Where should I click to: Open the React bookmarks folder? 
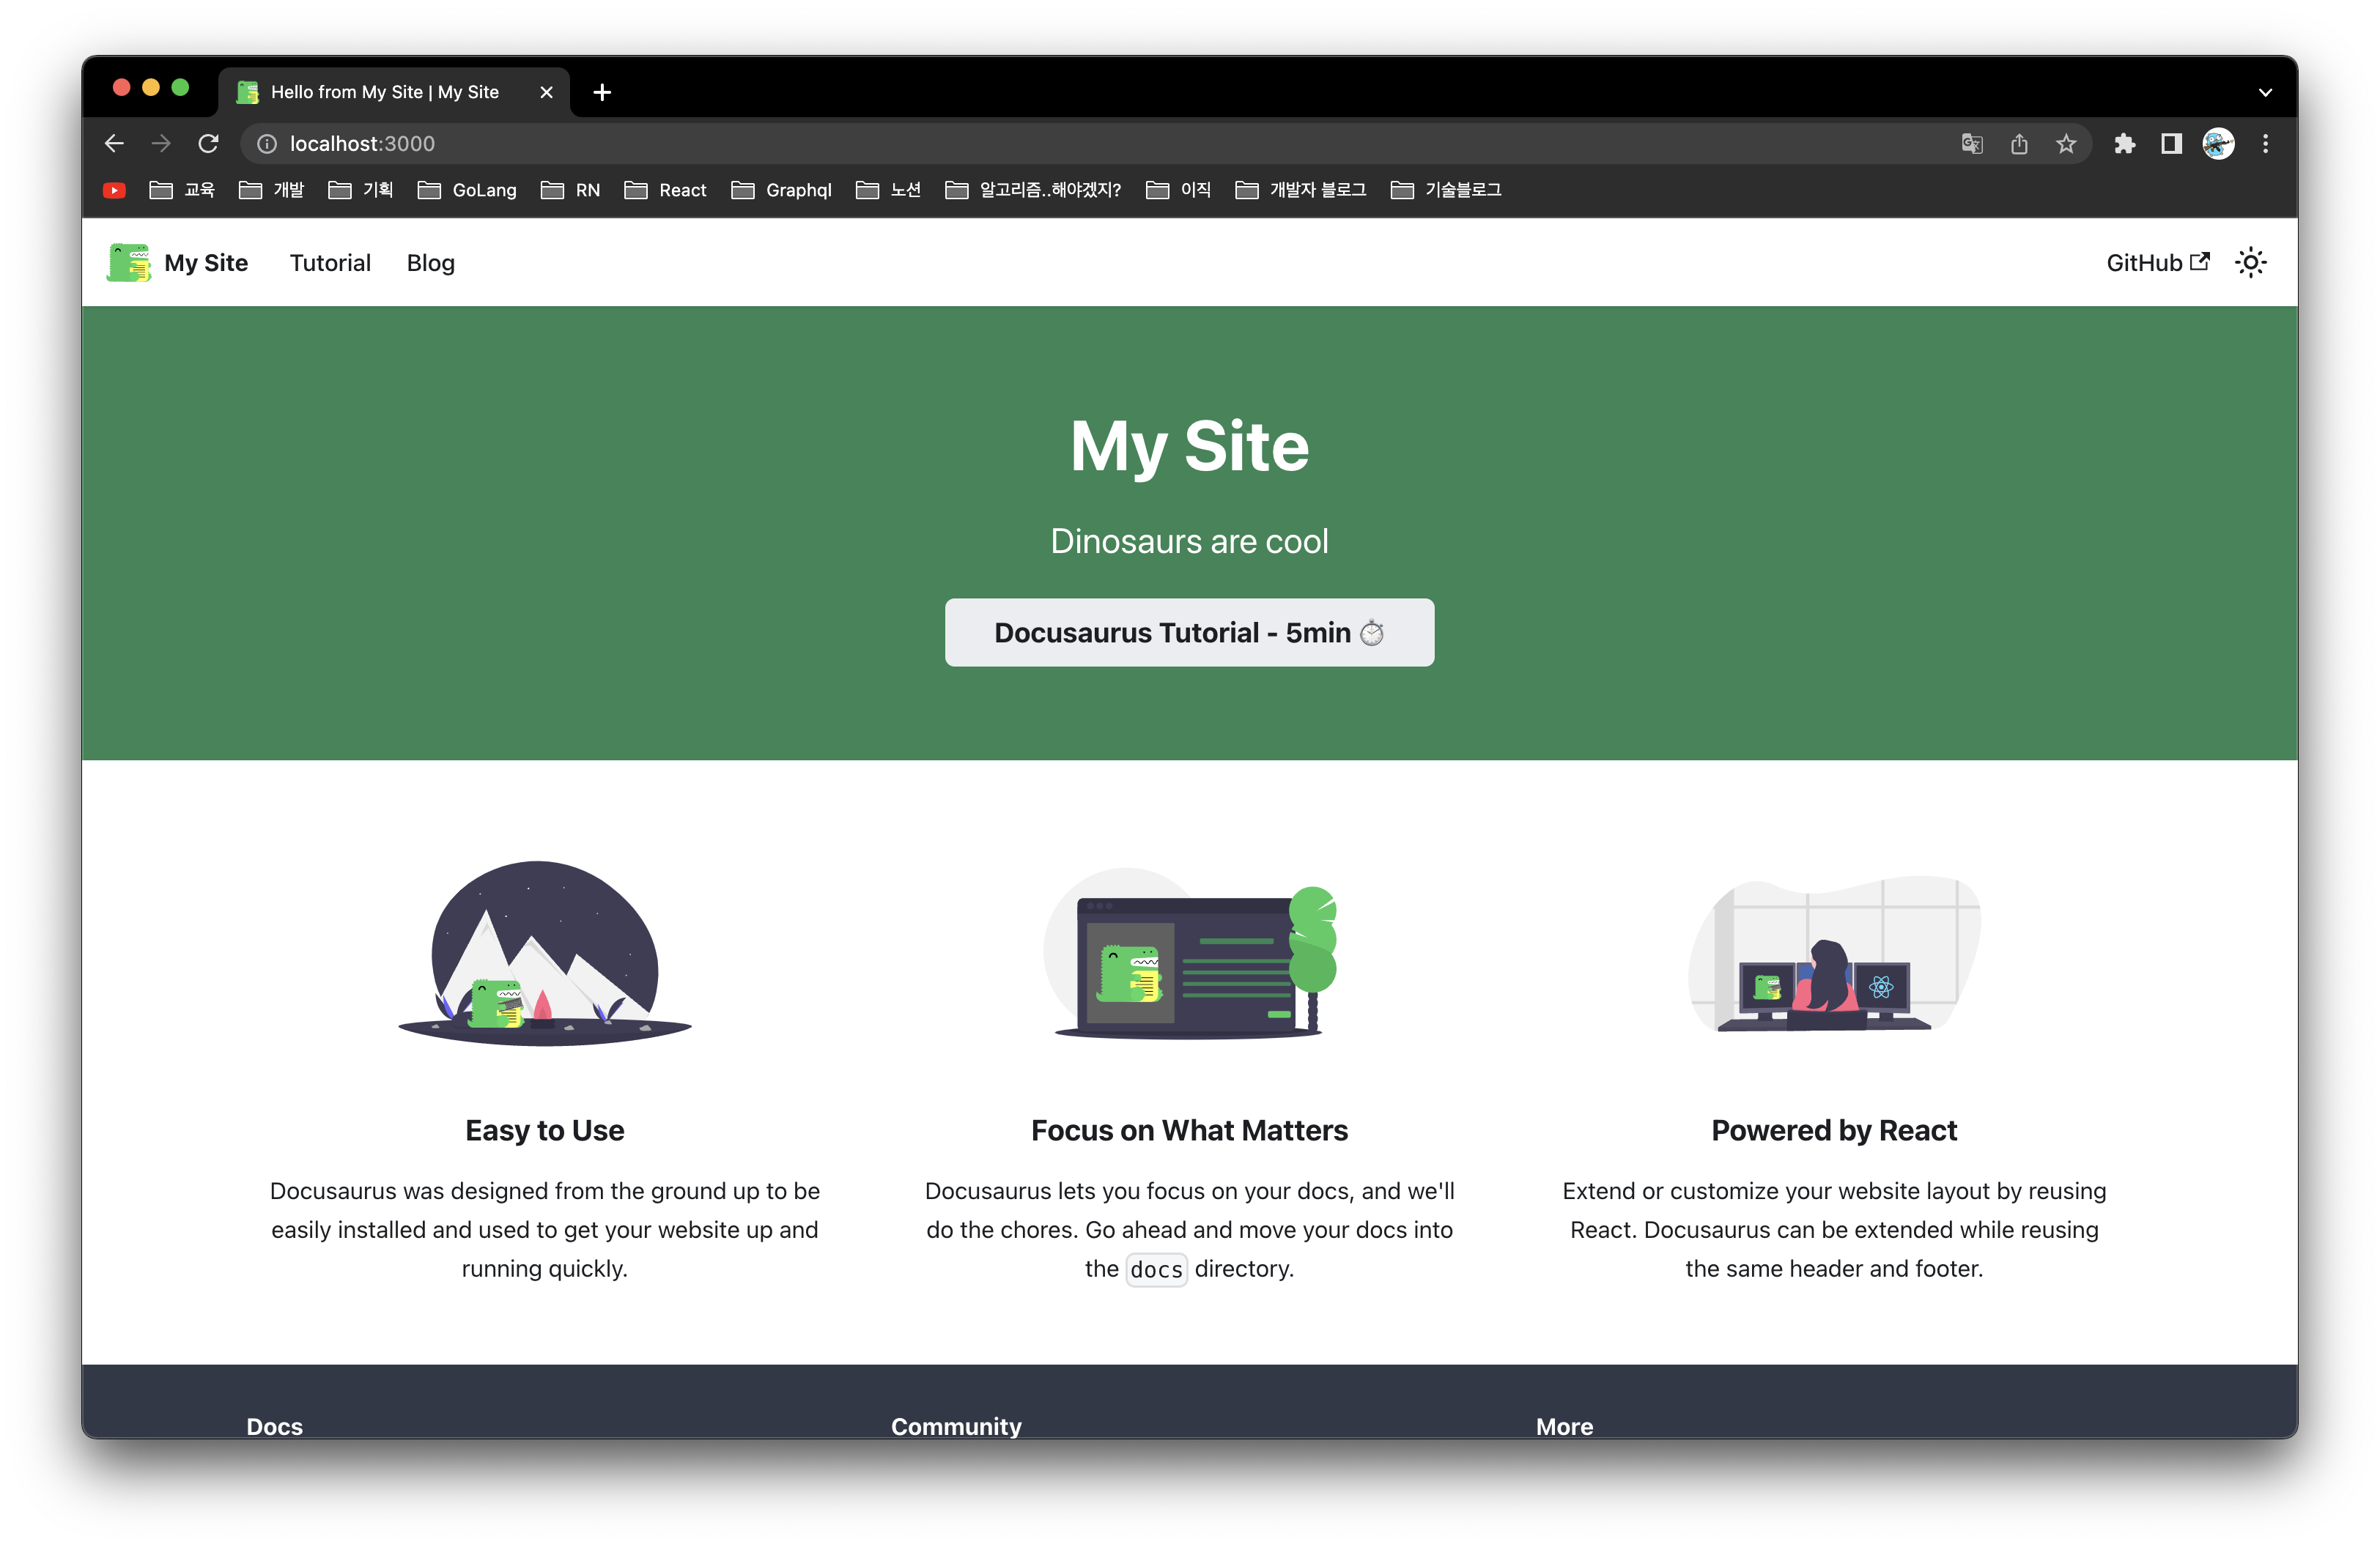pos(665,190)
